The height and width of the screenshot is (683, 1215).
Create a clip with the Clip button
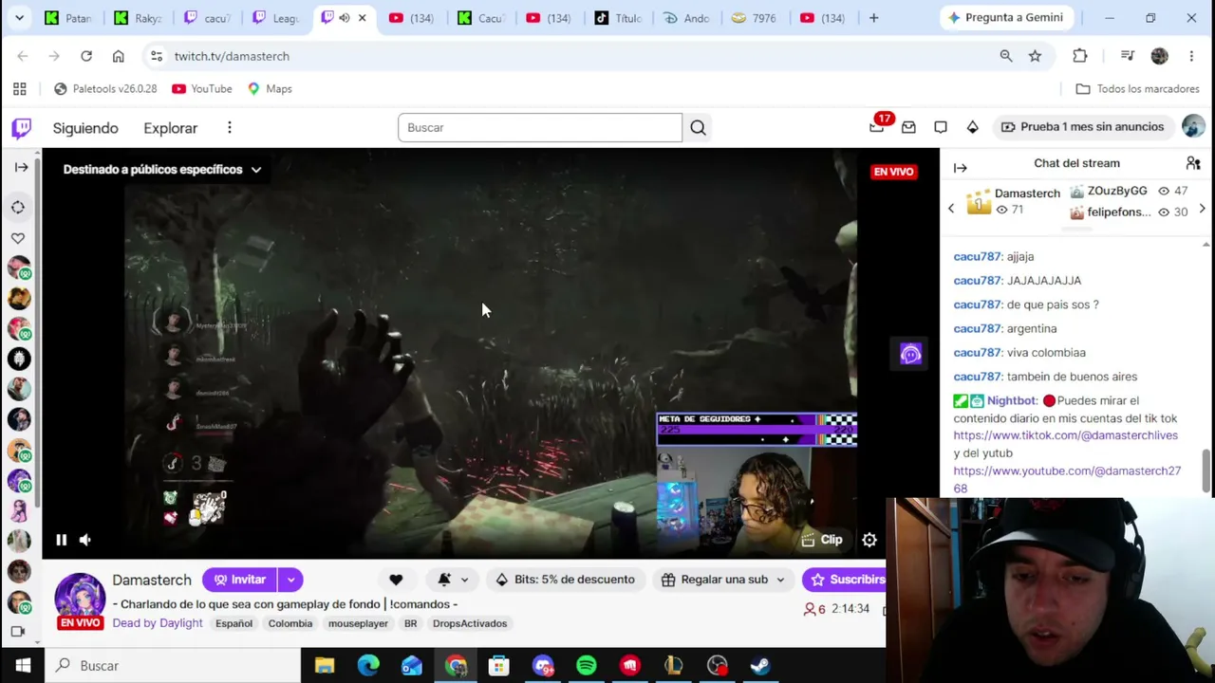point(822,540)
